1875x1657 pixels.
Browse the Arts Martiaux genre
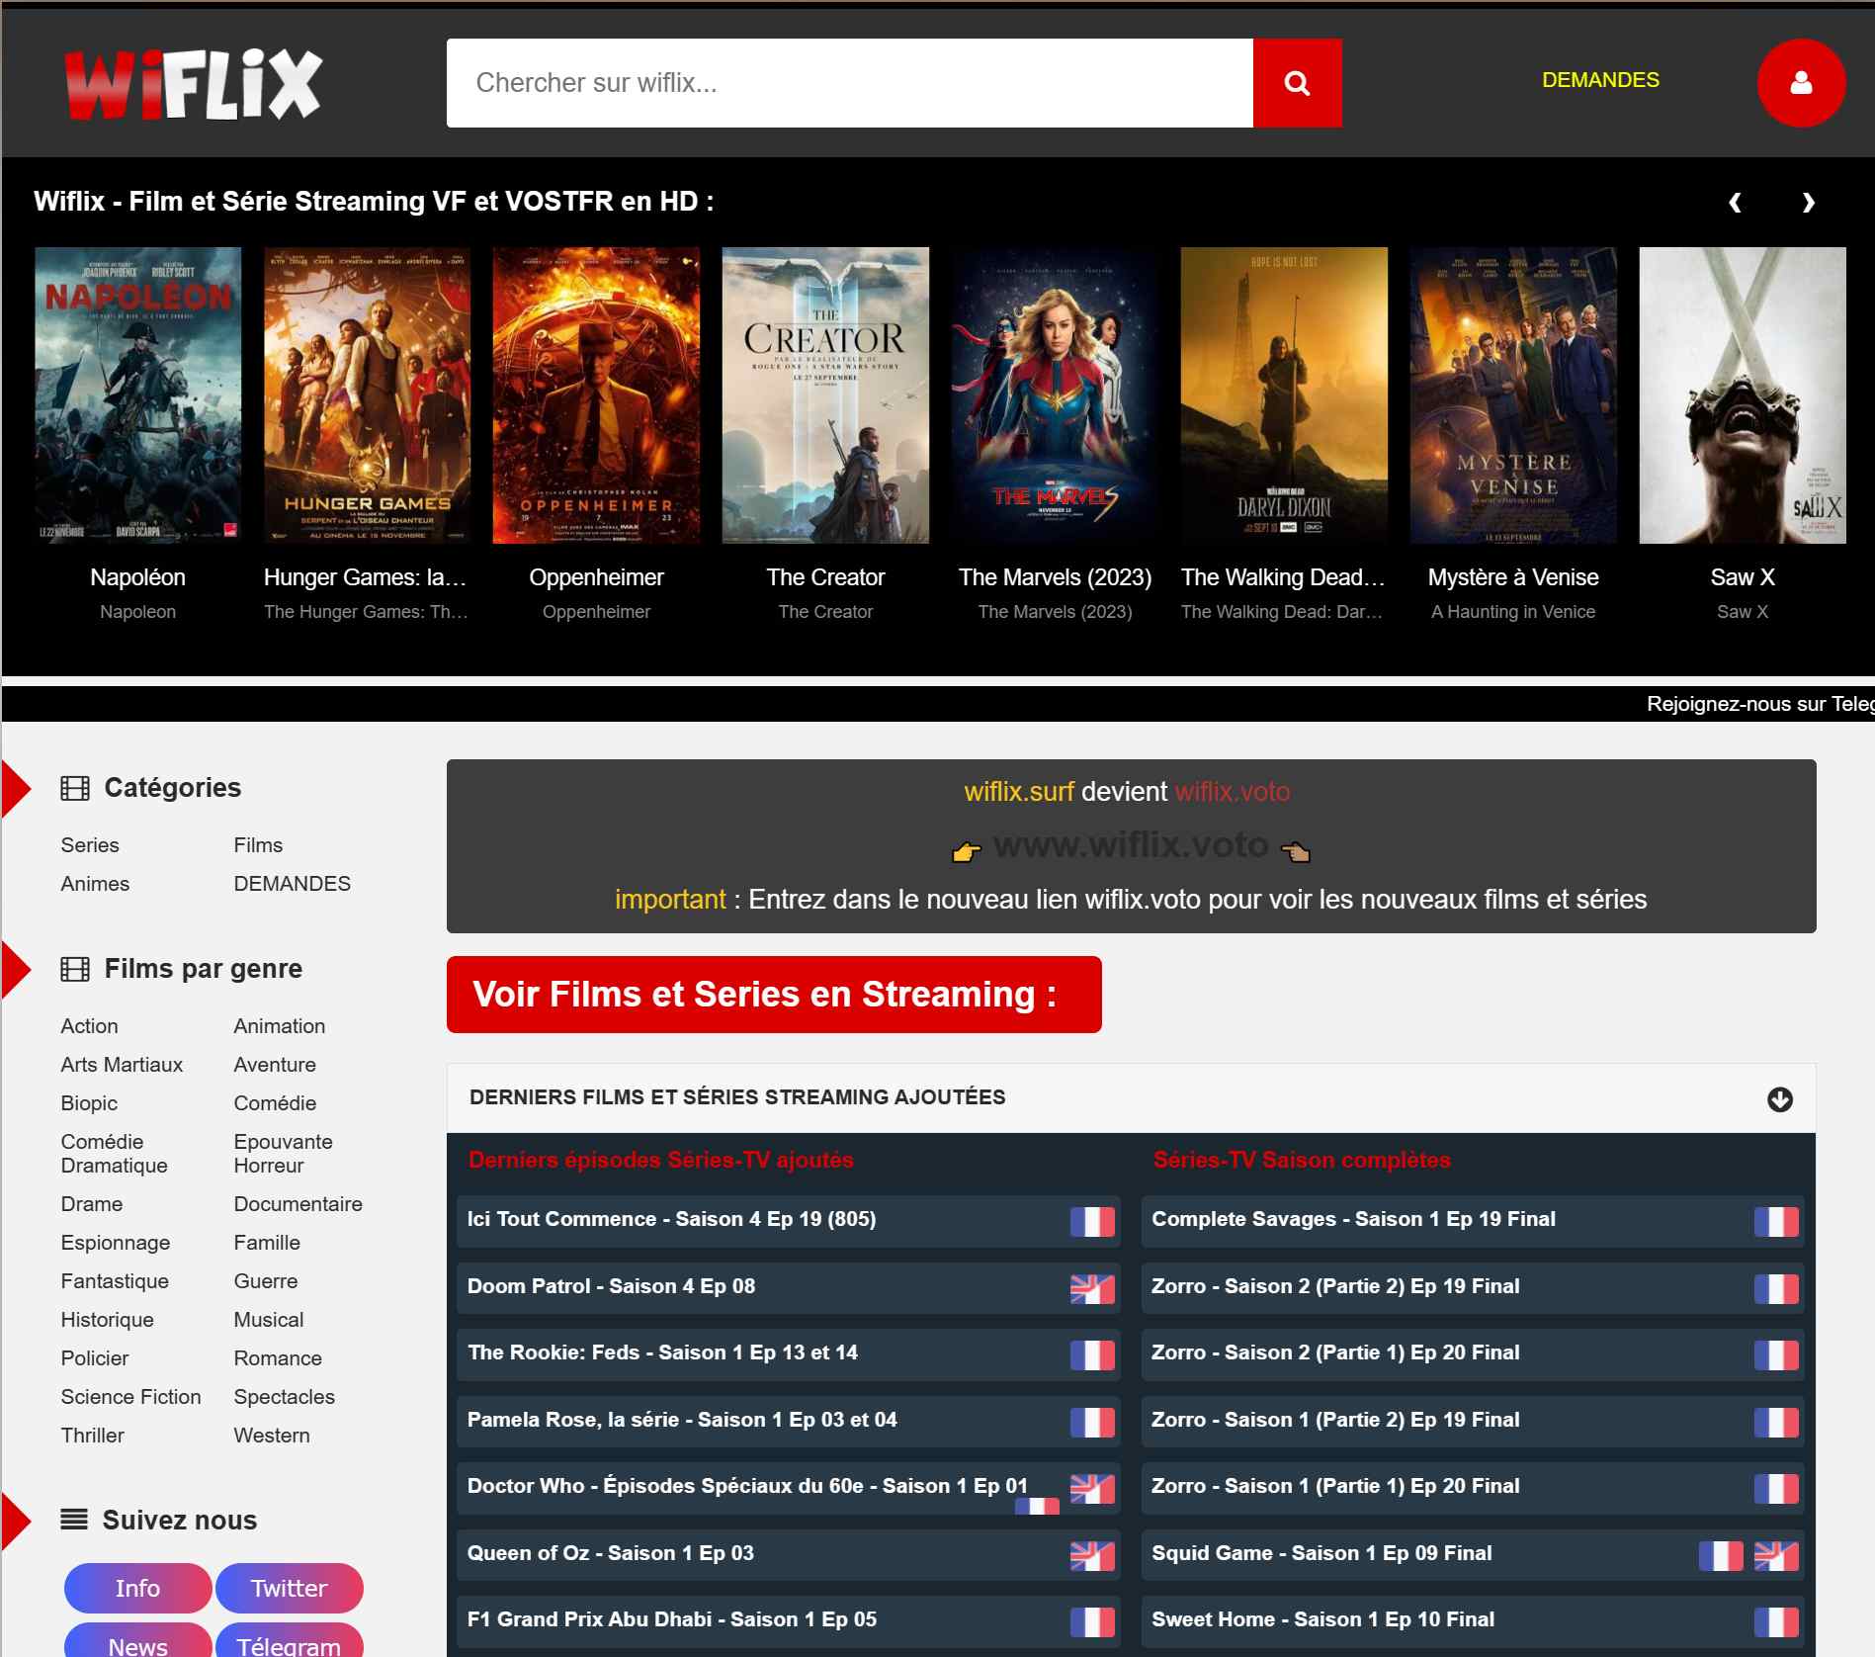coord(122,1065)
